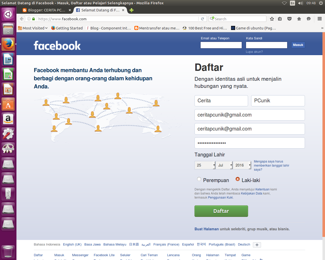
Task: Go to Firefox home page
Action: pyautogui.click(x=299, y=19)
